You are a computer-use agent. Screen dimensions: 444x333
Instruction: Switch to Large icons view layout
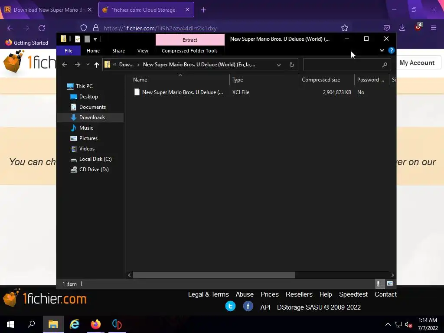click(390, 284)
